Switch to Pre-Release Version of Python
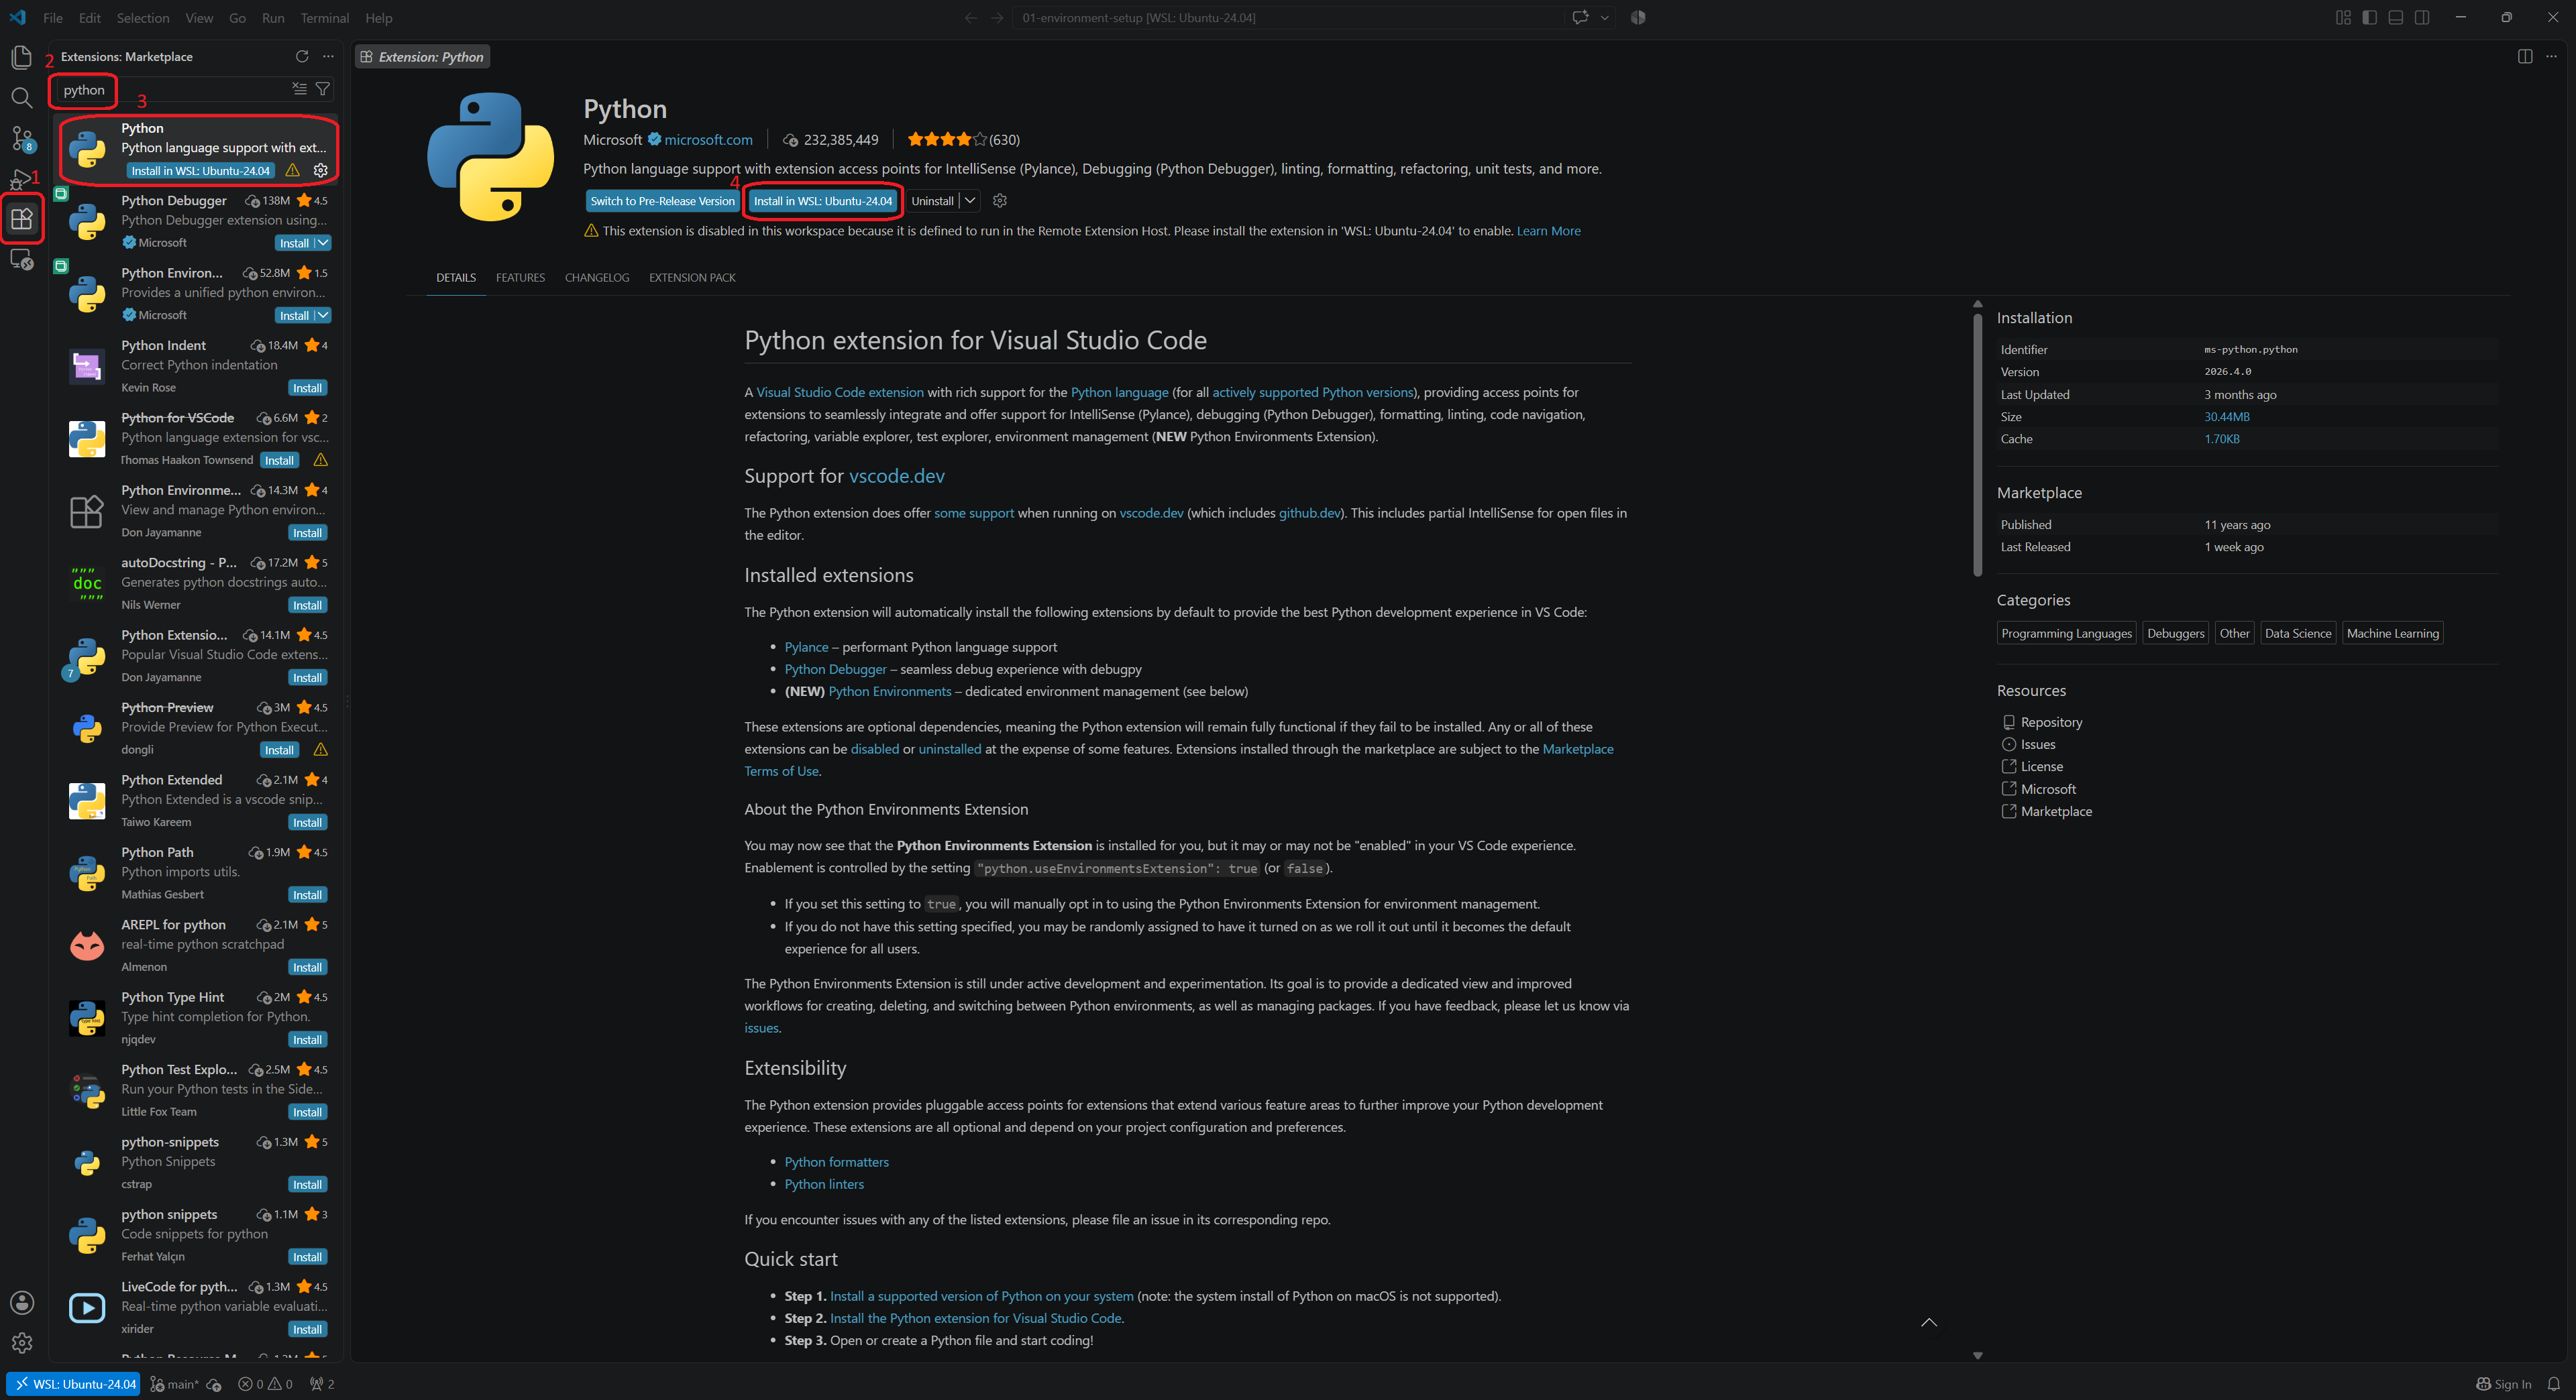Screen dimensions: 2576x1400 tap(662, 201)
